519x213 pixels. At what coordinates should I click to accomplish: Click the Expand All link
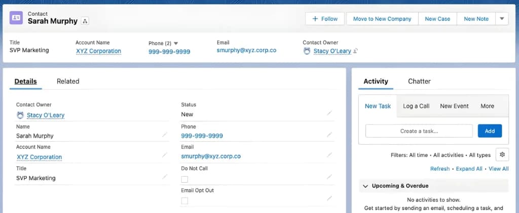pyautogui.click(x=469, y=169)
